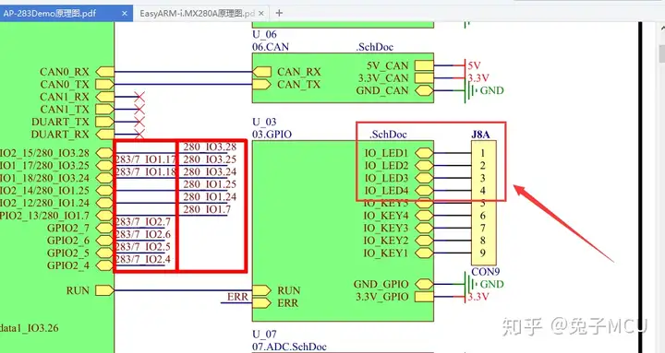Click the 280_IO3.28 net label
The height and width of the screenshot is (353, 665).
pos(210,147)
